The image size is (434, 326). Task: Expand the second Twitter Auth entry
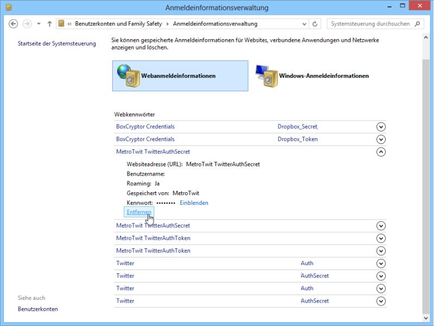381,289
